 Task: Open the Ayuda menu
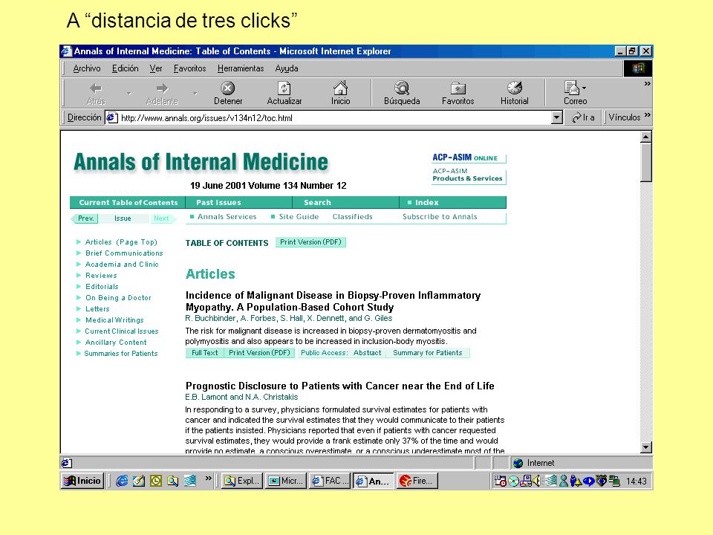287,68
